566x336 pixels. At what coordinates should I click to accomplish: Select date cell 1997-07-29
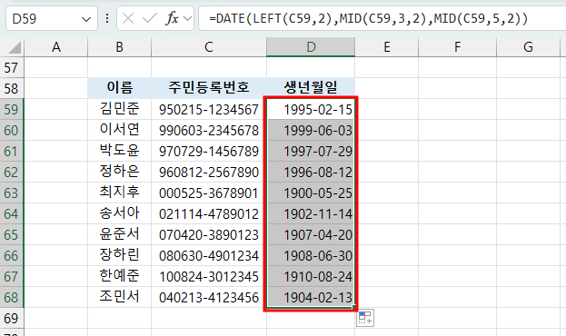click(311, 151)
